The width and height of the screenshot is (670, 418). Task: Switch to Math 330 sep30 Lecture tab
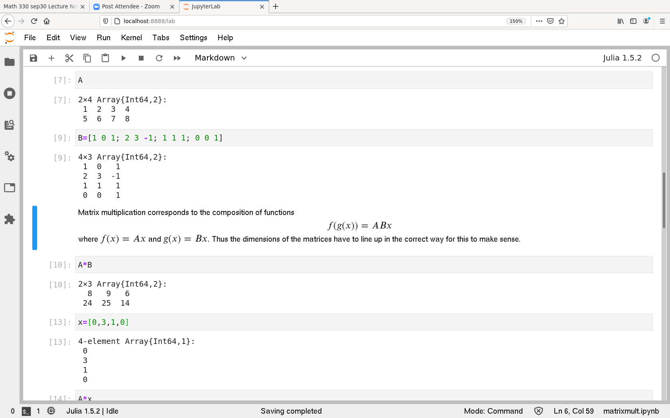[x=40, y=6]
